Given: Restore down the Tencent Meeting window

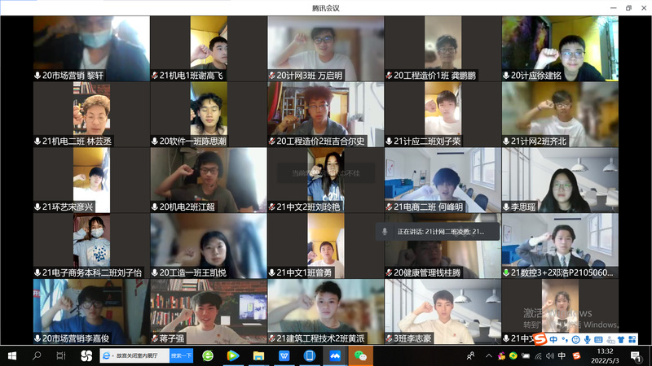Looking at the screenshot, I should point(628,7).
